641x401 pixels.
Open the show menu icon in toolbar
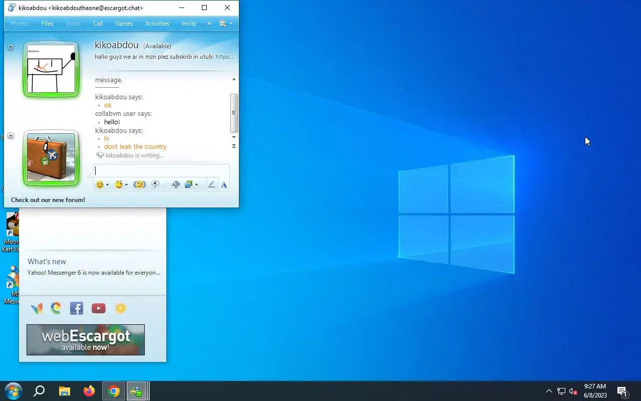coord(223,24)
